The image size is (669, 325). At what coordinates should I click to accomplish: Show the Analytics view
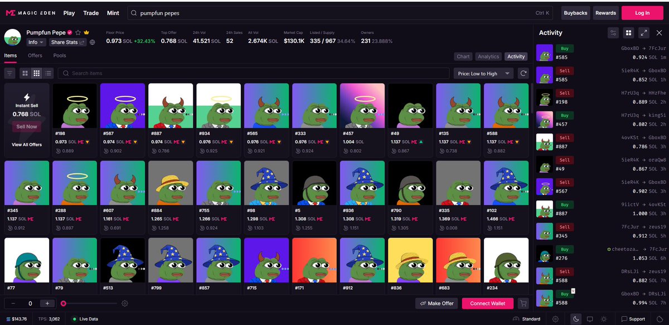click(x=488, y=56)
